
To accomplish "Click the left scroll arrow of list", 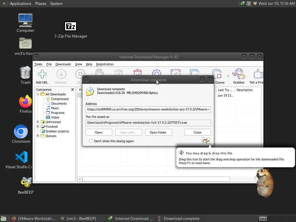I will 80,179.
